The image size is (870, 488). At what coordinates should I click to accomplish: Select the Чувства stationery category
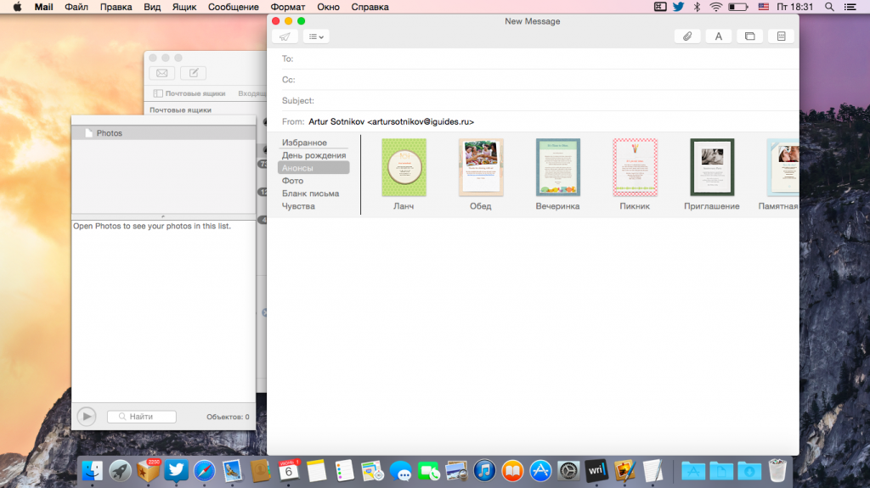[x=298, y=206]
